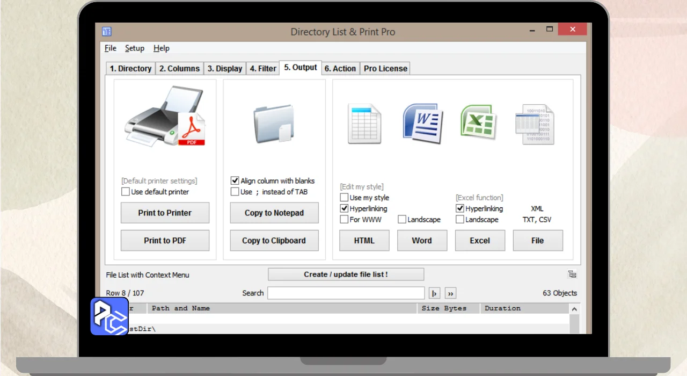This screenshot has height=376, width=687.
Task: Enable Excel Landscape checkbox
Action: pyautogui.click(x=460, y=220)
